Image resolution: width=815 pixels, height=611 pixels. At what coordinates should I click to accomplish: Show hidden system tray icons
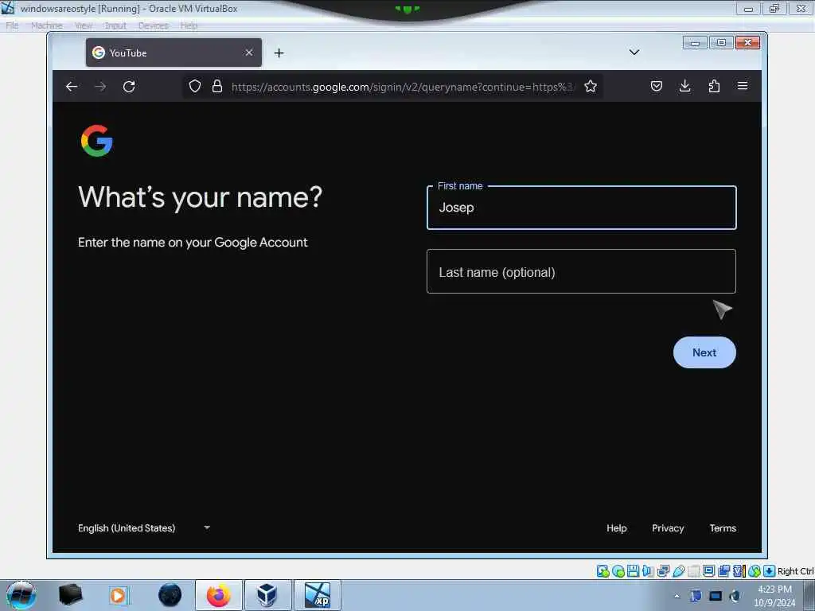[677, 597]
